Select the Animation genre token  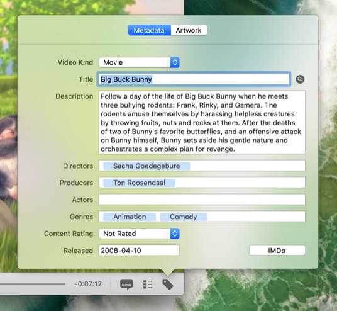(x=130, y=217)
